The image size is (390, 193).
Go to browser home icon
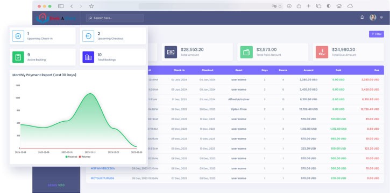click(x=339, y=6)
